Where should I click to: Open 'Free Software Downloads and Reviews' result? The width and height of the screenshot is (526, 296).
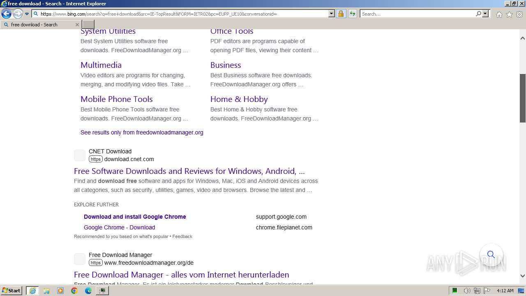pos(189,171)
